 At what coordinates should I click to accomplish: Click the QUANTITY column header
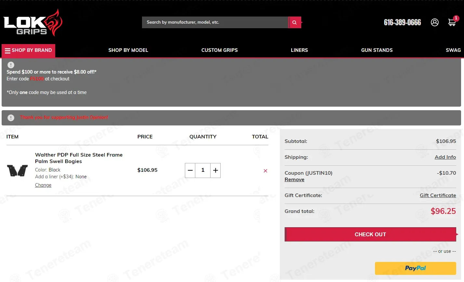tap(203, 137)
